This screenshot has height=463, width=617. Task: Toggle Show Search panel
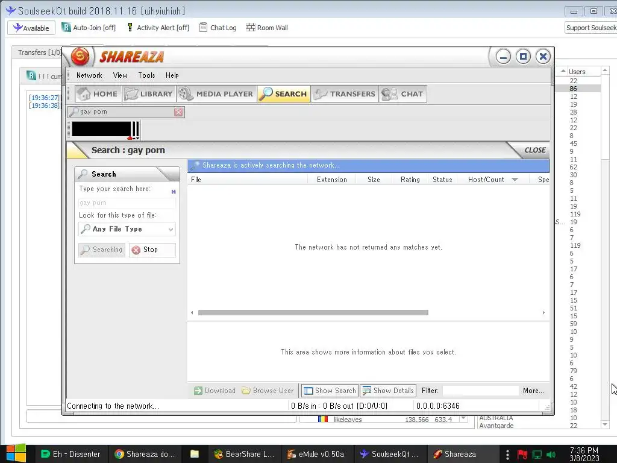[x=330, y=391]
